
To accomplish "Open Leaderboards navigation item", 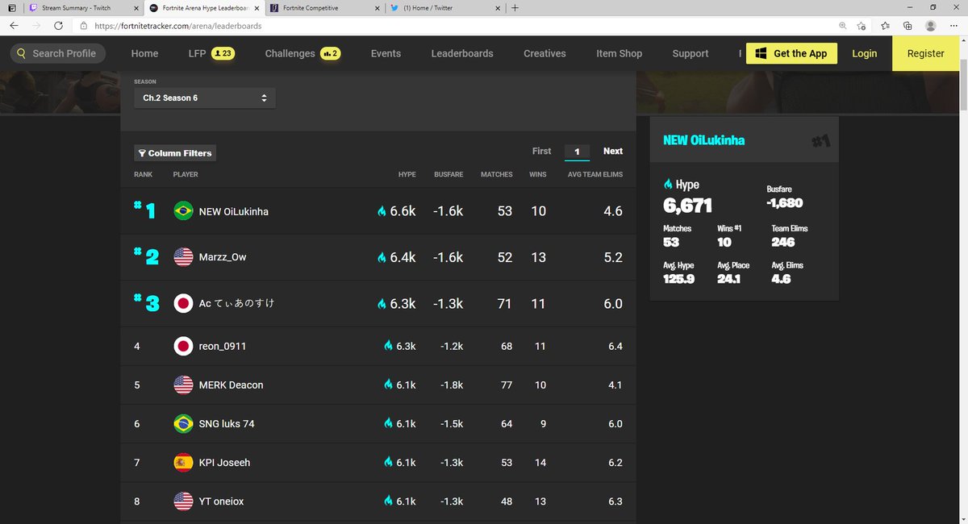I will tap(462, 53).
